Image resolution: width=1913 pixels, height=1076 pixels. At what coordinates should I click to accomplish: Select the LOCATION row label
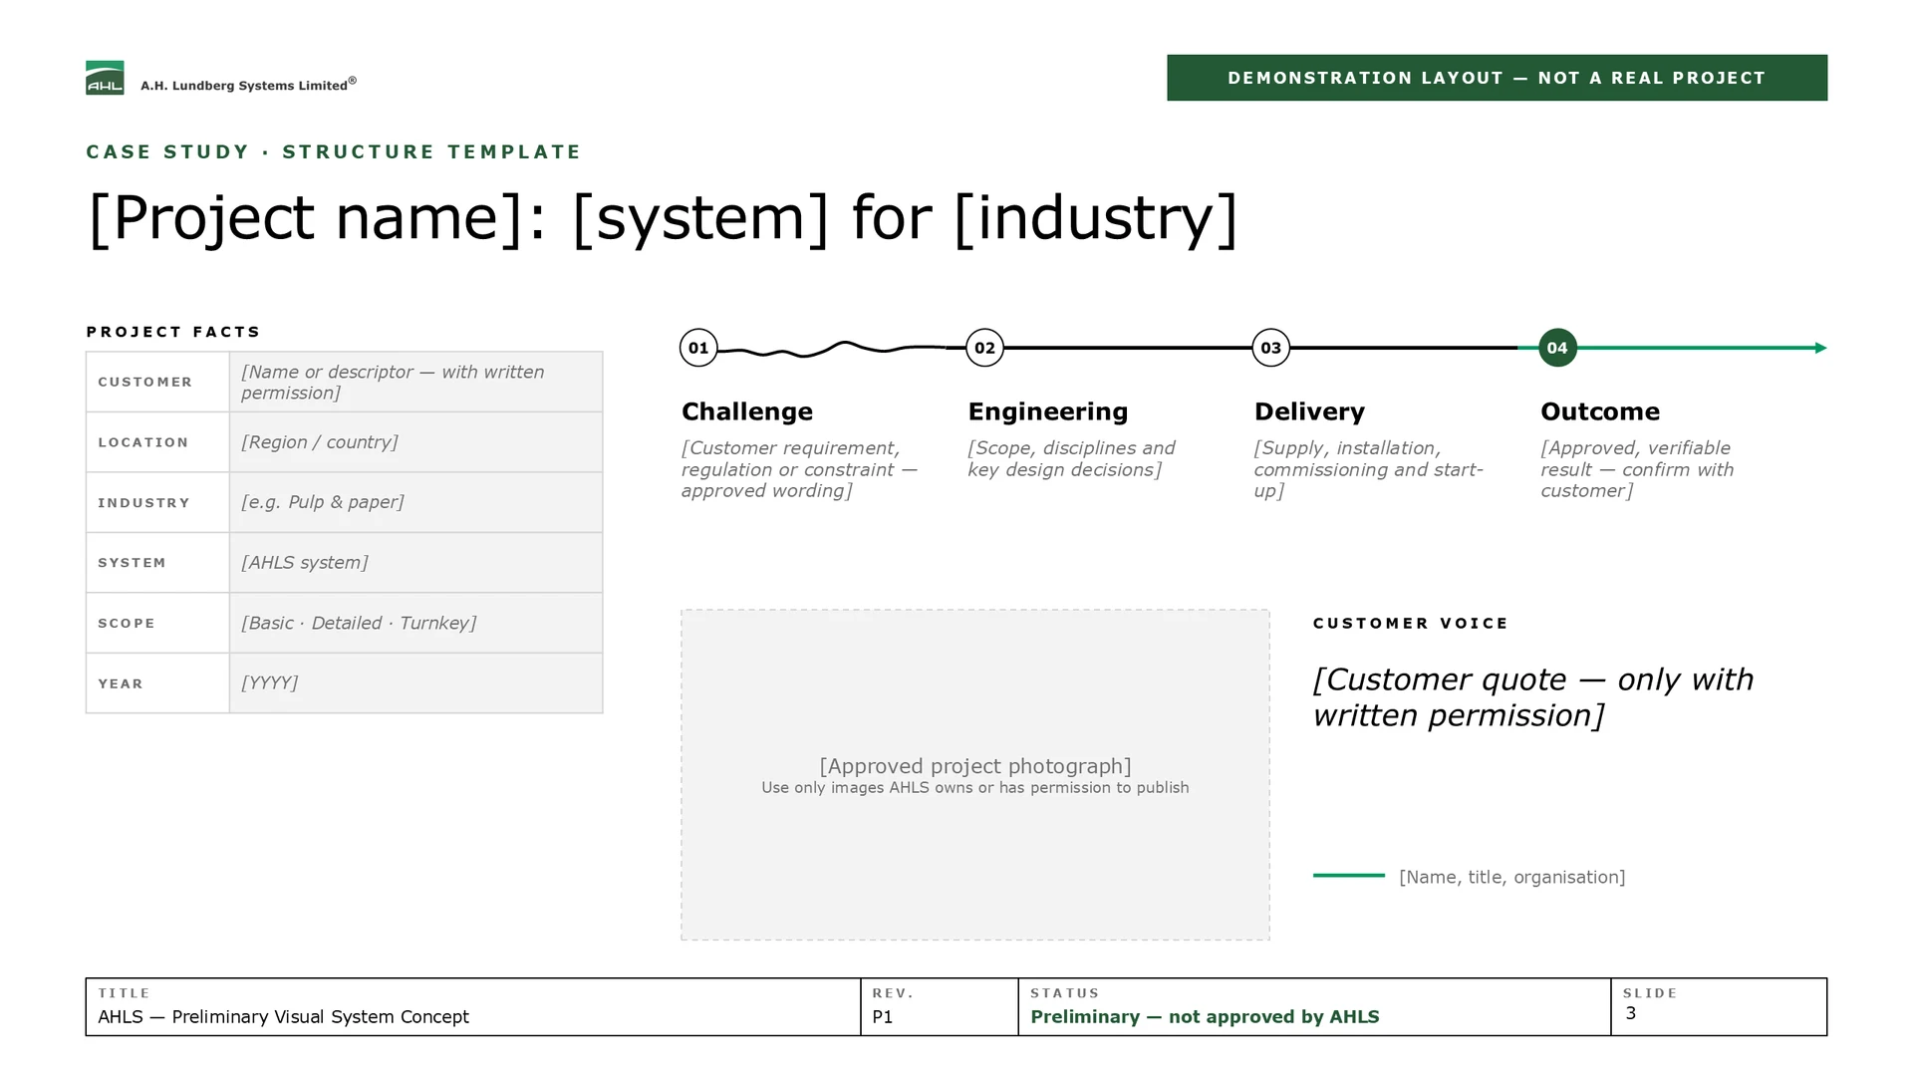(143, 442)
